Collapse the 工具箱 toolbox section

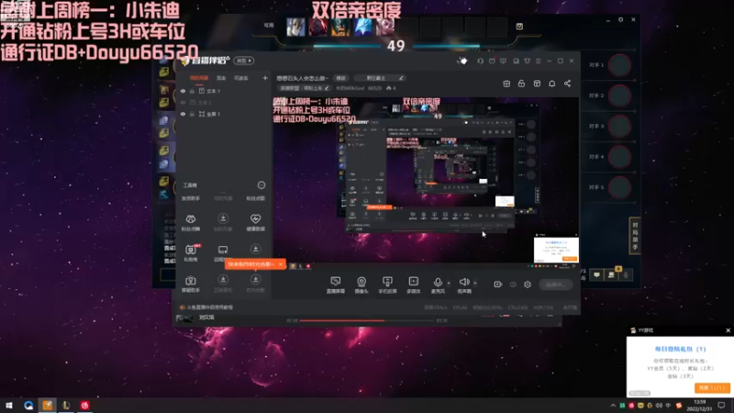(x=261, y=185)
